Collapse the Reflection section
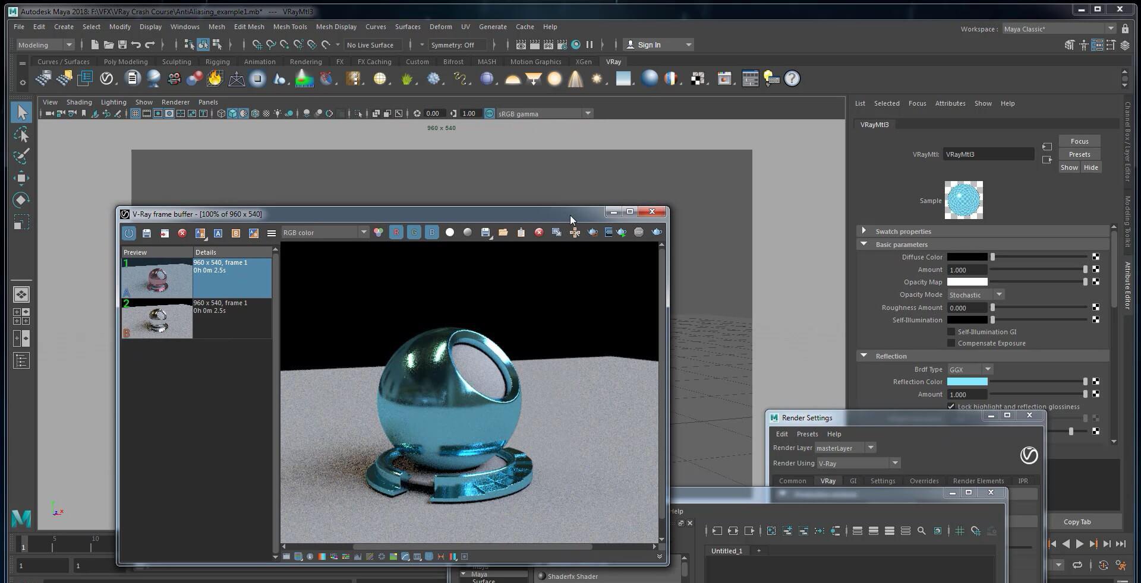Image resolution: width=1141 pixels, height=583 pixels. 863,356
